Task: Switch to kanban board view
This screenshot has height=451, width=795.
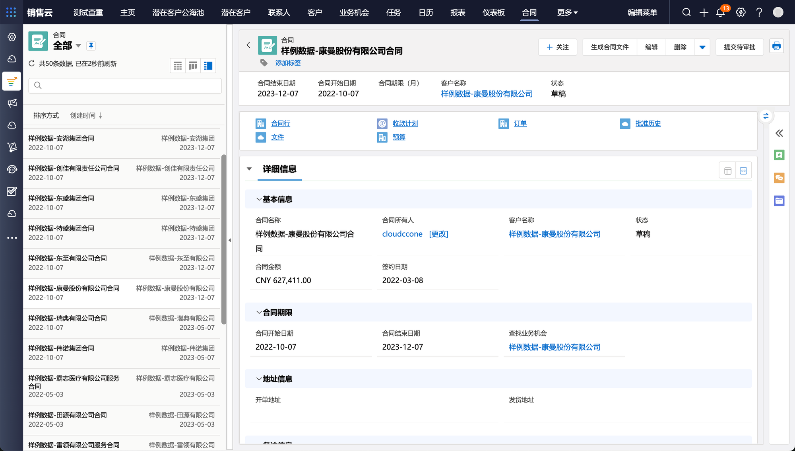Action: [x=193, y=66]
